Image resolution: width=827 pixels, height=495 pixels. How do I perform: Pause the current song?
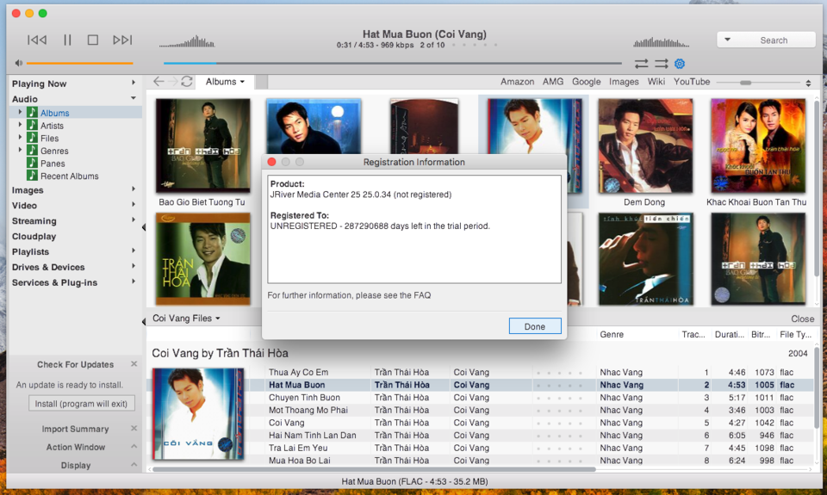click(x=67, y=40)
